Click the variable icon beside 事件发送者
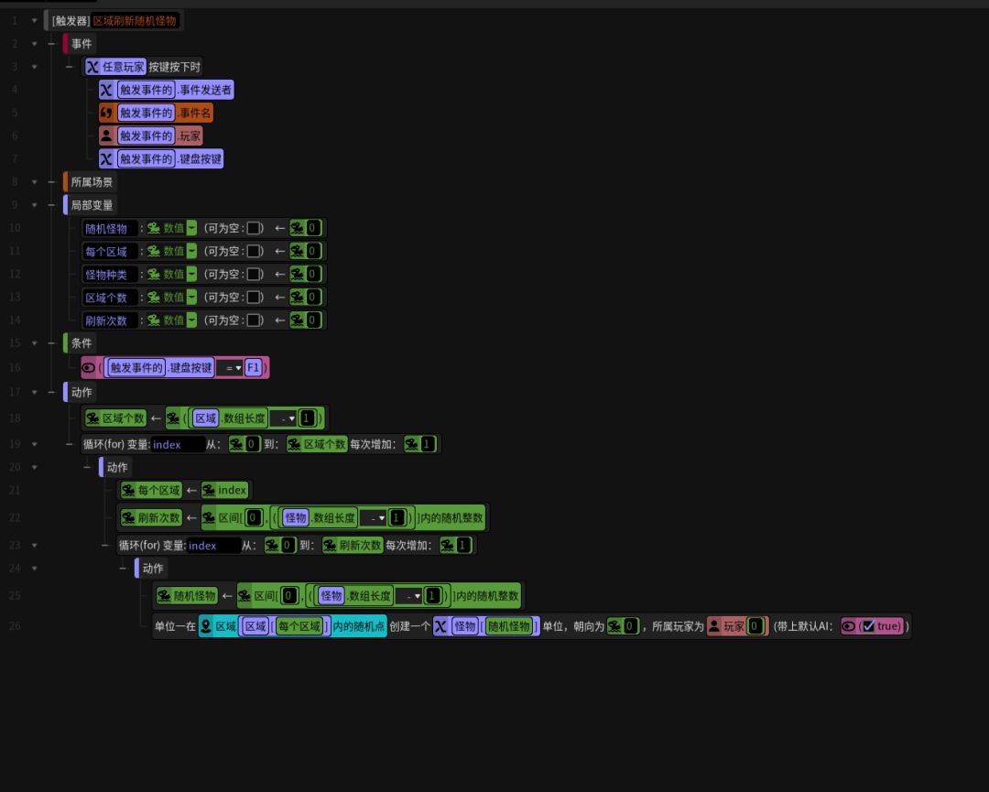The image size is (989, 792). pyautogui.click(x=107, y=90)
